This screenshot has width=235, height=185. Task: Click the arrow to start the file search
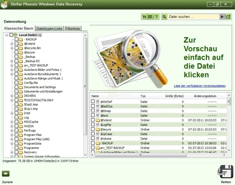(222, 17)
